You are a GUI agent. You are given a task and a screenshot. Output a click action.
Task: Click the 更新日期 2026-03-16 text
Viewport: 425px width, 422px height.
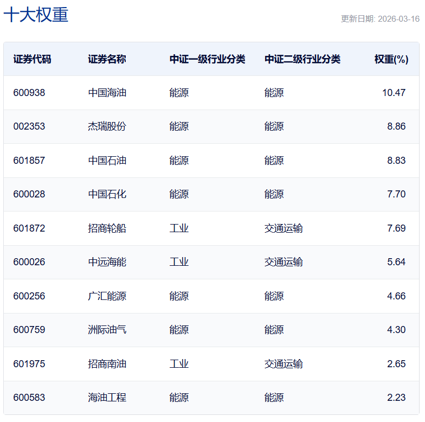(380, 19)
